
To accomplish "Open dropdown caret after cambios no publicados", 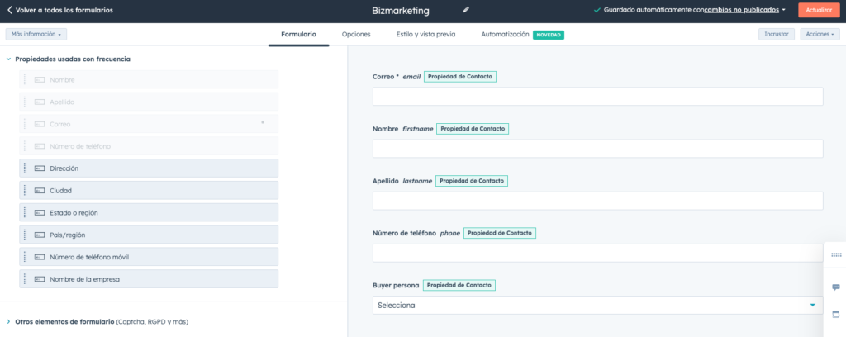I will point(783,10).
